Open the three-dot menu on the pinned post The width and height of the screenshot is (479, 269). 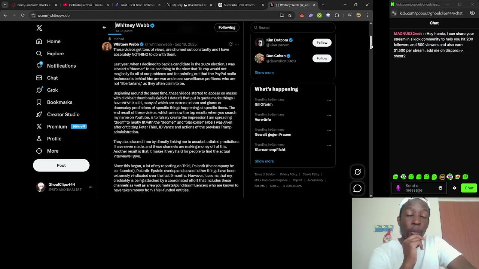coord(237,44)
